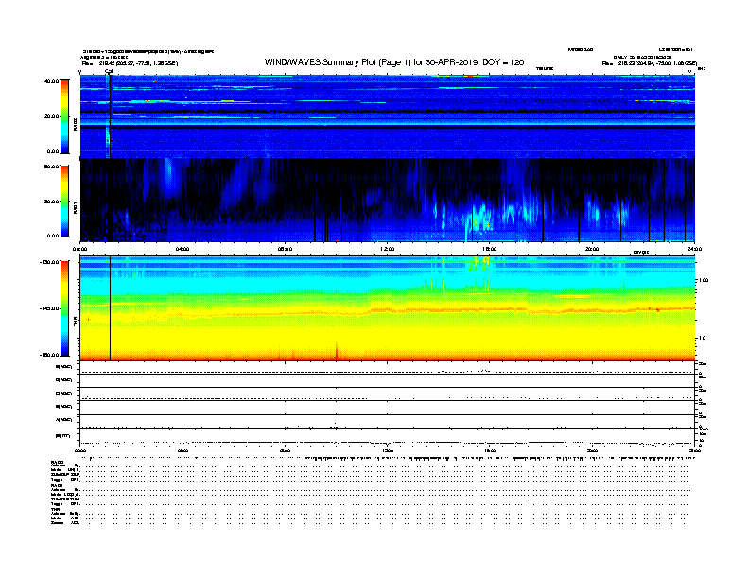Click 16:00 tick label under second spectrogram
This screenshot has height=579, width=749.
490,249
